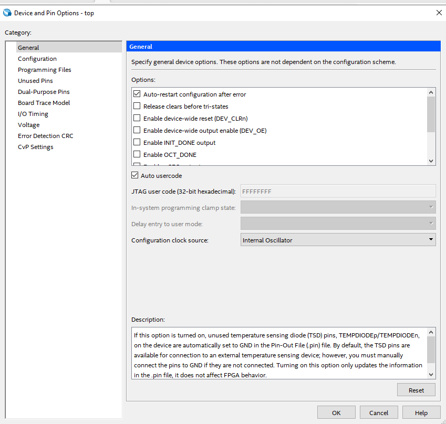Toggle the Auto usercode checkbox
The width and height of the screenshot is (446, 424).
(x=135, y=175)
